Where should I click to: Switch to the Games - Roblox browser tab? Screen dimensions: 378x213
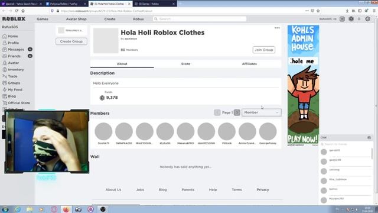154,4
